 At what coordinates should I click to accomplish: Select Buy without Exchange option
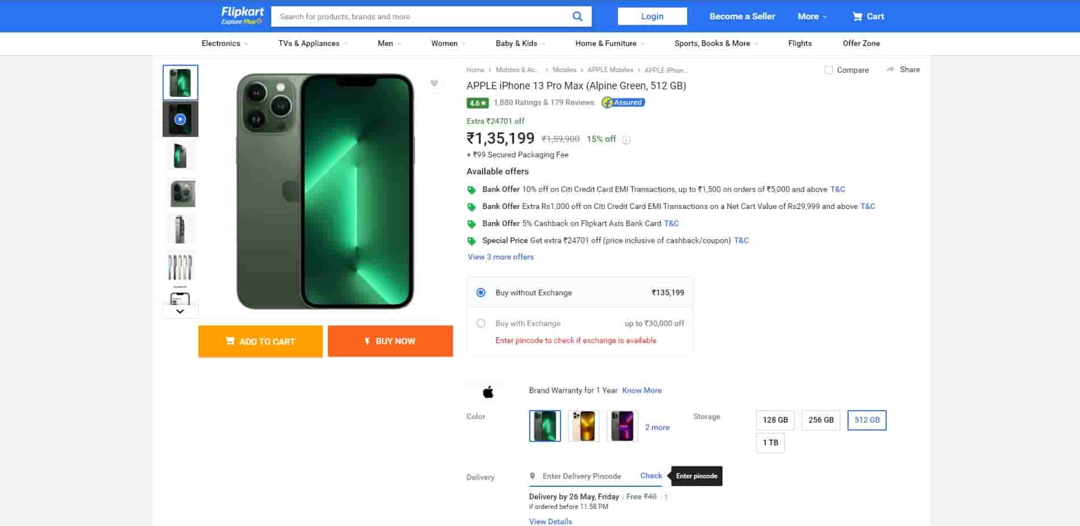481,293
